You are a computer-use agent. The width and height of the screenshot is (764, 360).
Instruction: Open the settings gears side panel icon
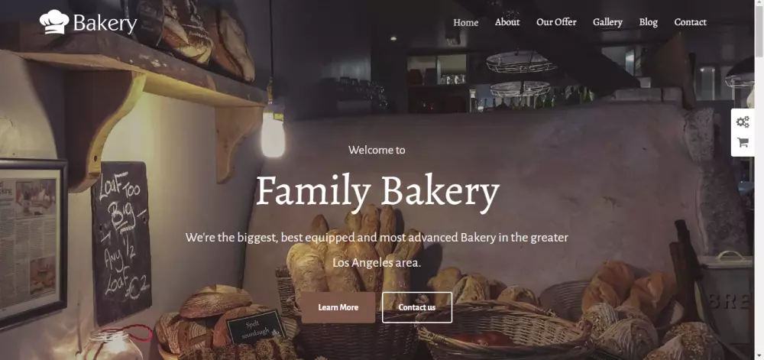pos(743,122)
